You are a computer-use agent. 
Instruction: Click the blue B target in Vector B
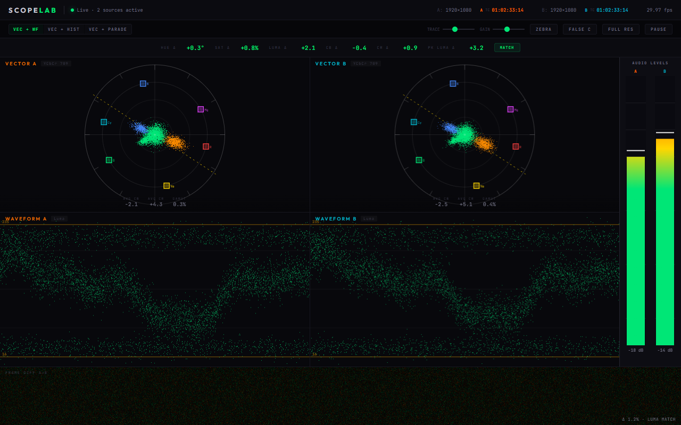tap(453, 83)
